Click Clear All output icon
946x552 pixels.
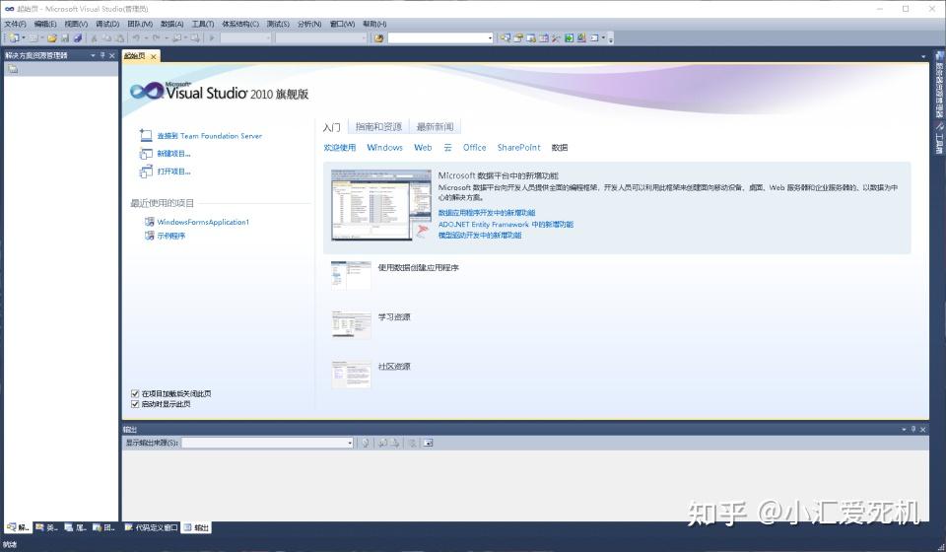point(412,443)
